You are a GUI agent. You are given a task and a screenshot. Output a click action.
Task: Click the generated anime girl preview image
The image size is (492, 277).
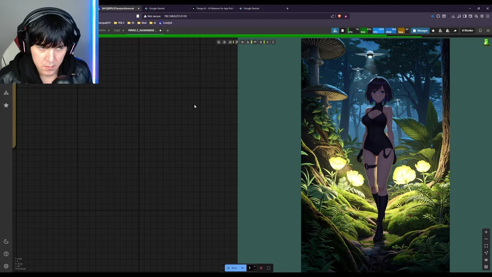[x=375, y=155]
